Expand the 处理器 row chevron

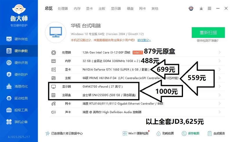pos(220,52)
